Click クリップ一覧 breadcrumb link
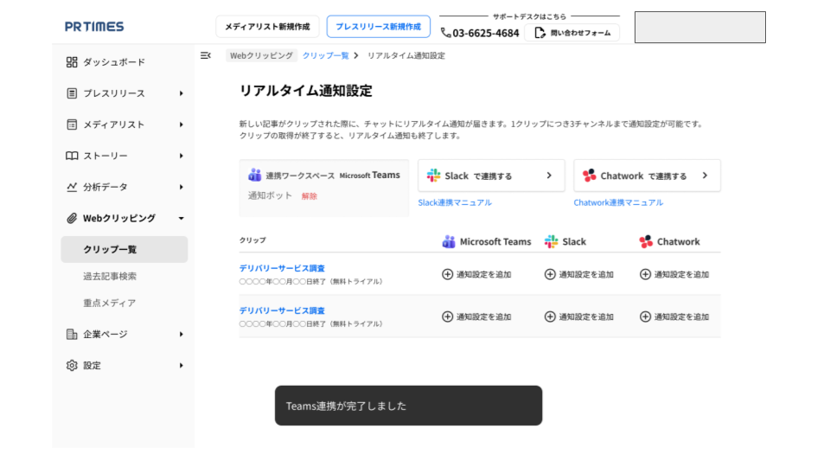The width and height of the screenshot is (830, 467). point(326,55)
